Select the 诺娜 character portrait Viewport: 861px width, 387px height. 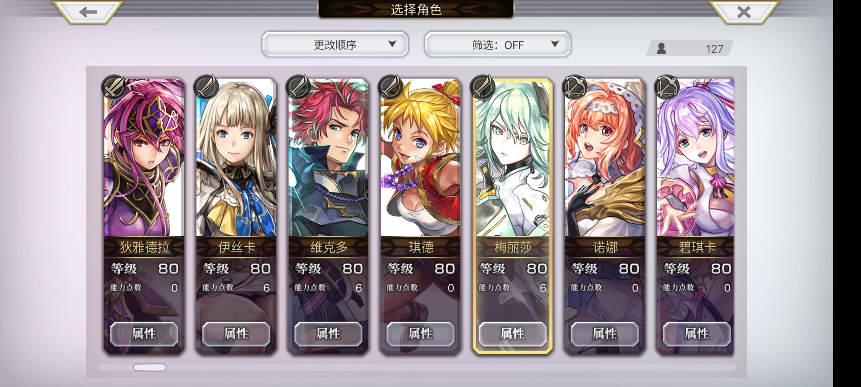tap(605, 158)
